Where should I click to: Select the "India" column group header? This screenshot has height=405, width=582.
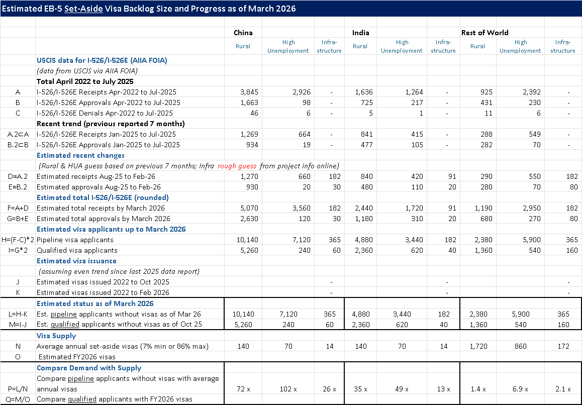(x=360, y=33)
